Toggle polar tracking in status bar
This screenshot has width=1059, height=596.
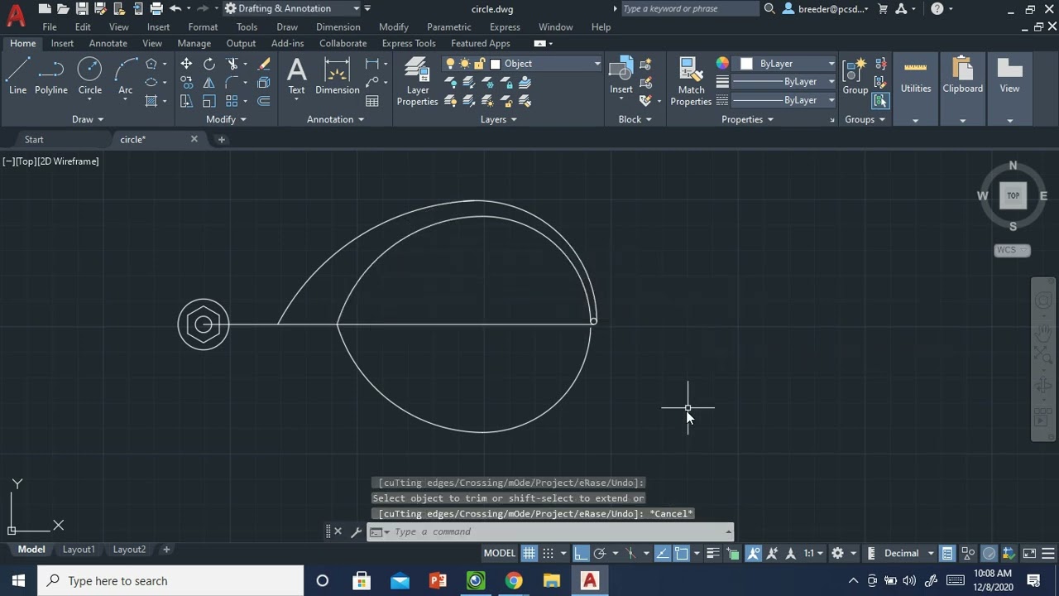[600, 553]
